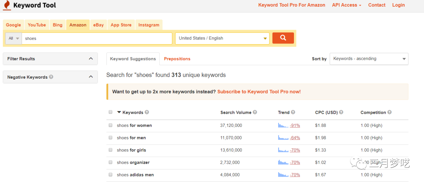Click the -70% trend for shoes organizer
Viewport: 424px width, 182px height.
click(x=295, y=162)
